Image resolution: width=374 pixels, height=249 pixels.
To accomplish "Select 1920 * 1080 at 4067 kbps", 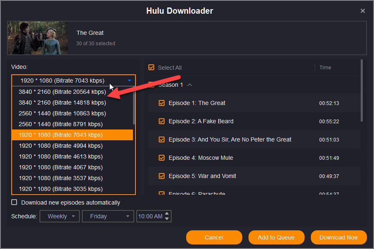I will click(x=72, y=167).
